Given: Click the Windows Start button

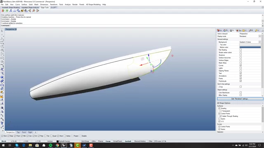Looking at the screenshot, I should click(x=3, y=145).
